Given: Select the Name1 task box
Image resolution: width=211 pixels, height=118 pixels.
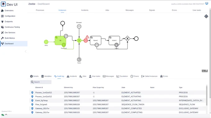Looking at the screenshot, I should [96, 40].
